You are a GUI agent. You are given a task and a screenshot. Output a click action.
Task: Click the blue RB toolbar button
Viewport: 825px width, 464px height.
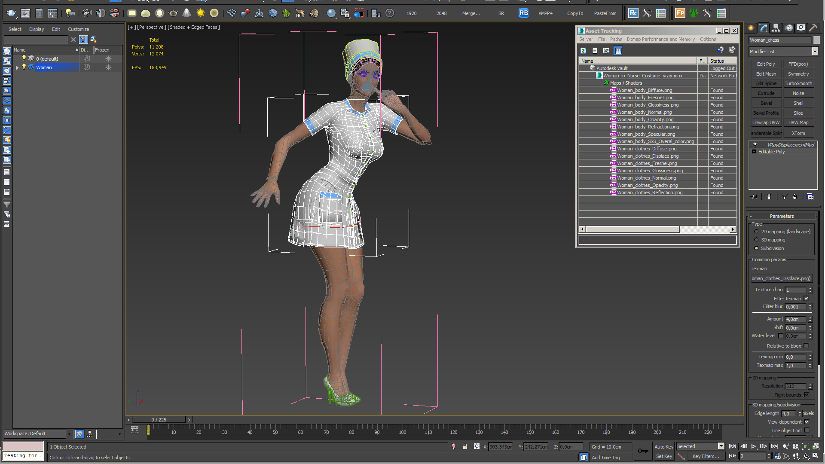523,13
